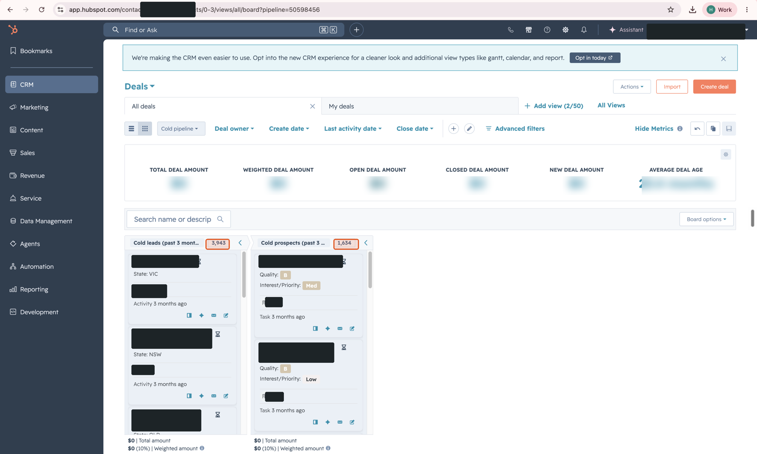Open the Last activity date filter
The height and width of the screenshot is (454, 757).
click(353, 128)
